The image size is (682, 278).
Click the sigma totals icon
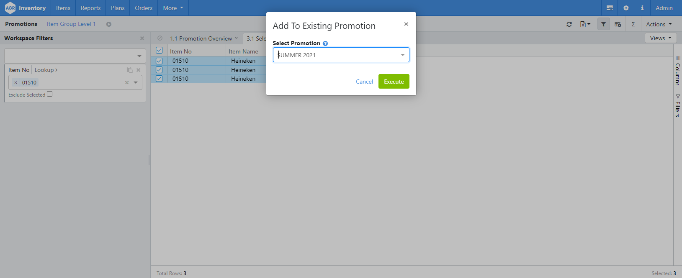pyautogui.click(x=633, y=24)
